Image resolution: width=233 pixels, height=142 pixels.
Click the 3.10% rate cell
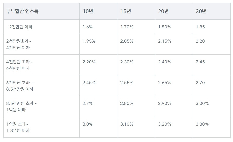127,124
